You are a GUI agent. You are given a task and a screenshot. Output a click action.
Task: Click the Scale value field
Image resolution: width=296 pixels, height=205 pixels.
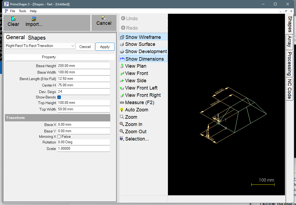84,149
